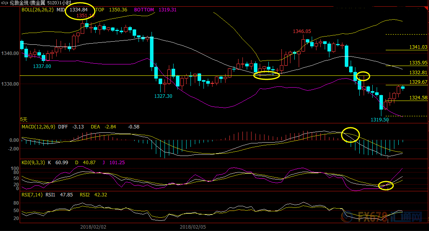Screen dimensions: 429x231
Task: Click the 1332.81 horizontal level label
Action: (x=418, y=73)
